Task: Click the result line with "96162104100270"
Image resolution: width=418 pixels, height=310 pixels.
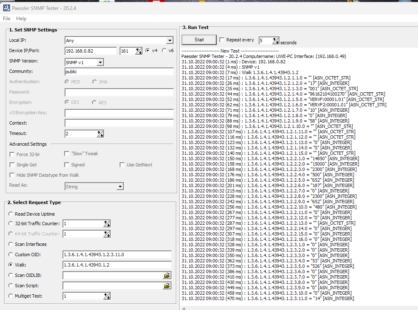Action: pos(283,94)
